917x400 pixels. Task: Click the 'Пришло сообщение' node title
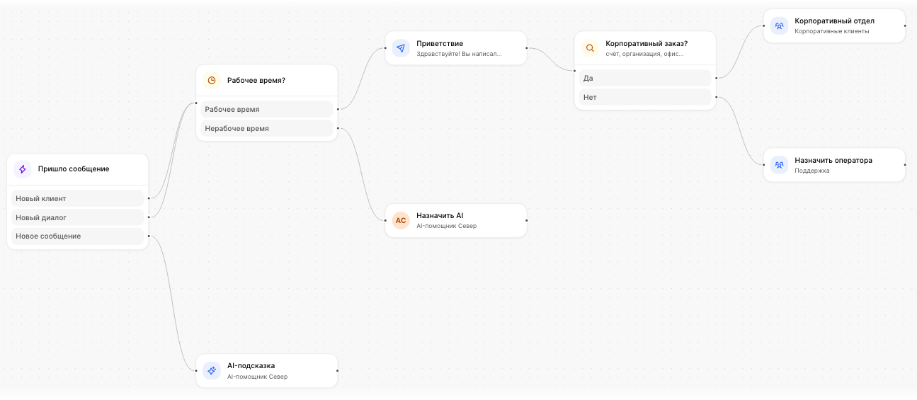(74, 169)
